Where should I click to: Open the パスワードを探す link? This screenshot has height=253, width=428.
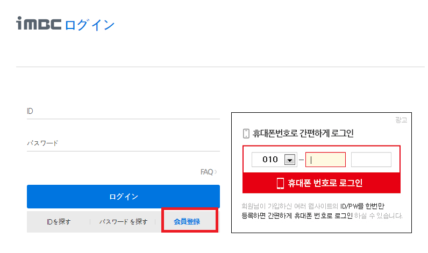point(123,222)
